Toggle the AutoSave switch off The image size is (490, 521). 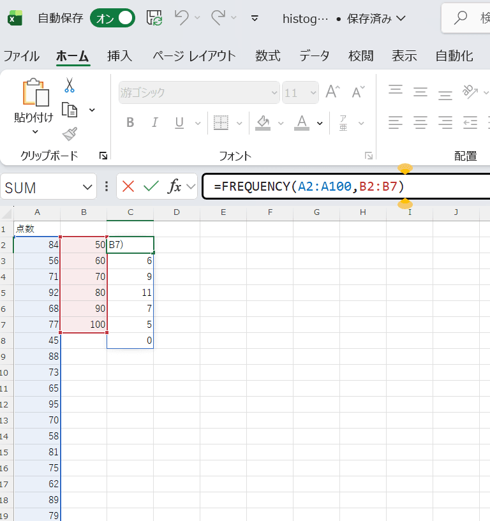click(x=112, y=18)
